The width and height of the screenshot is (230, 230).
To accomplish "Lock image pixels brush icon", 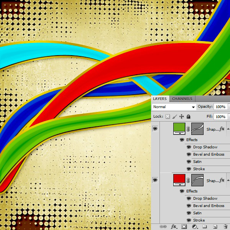I will click(174, 117).
